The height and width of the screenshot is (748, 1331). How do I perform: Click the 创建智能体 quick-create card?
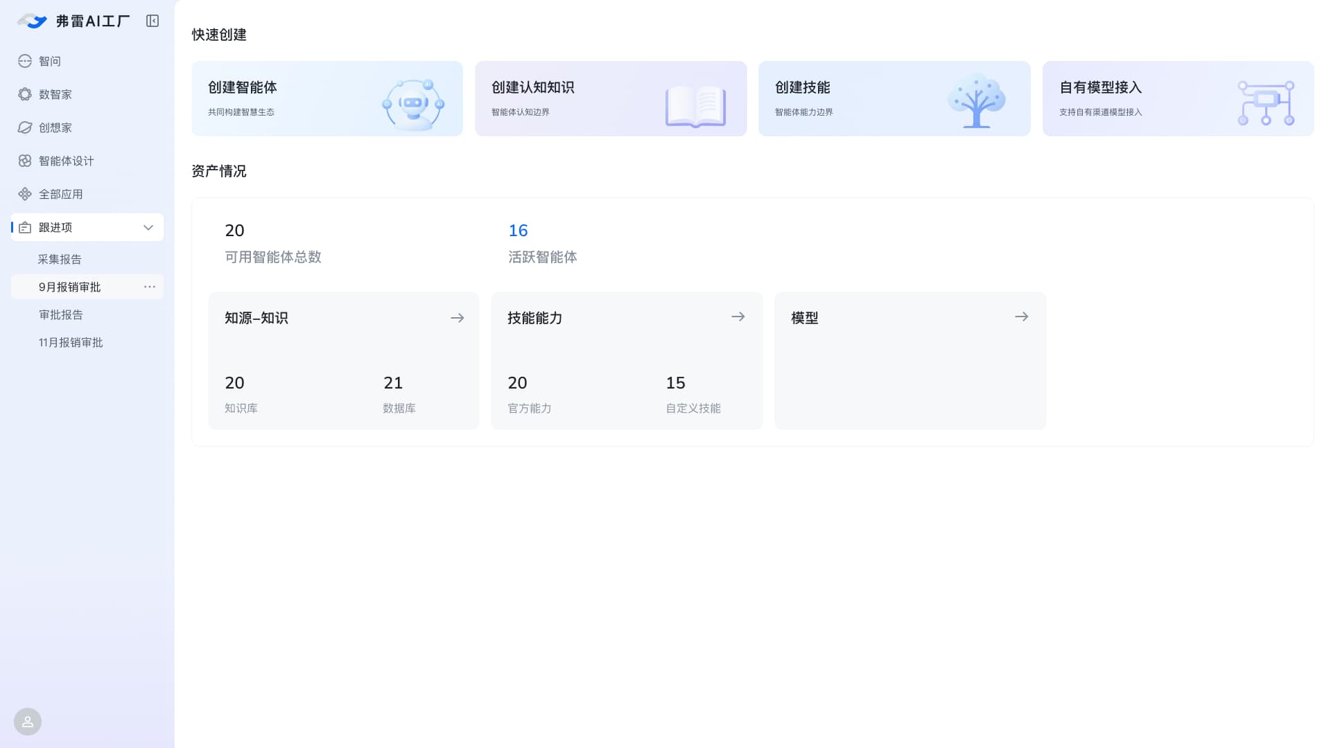point(327,98)
